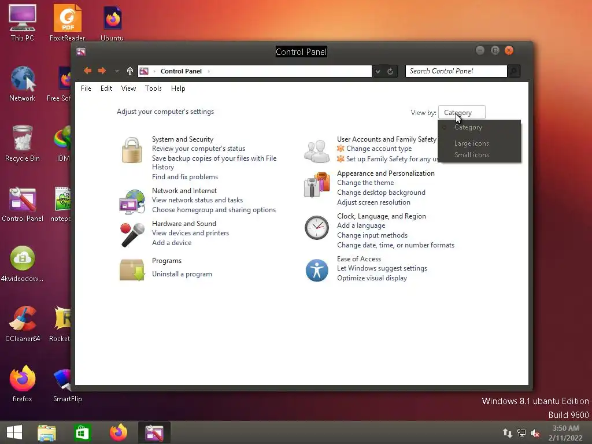Image resolution: width=592 pixels, height=444 pixels.
Task: Open FoxitReader desktop icon
Action: tap(67, 23)
